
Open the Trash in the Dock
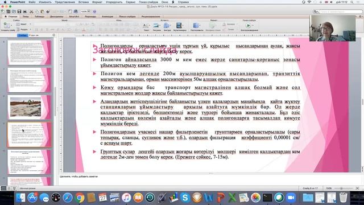343,198
